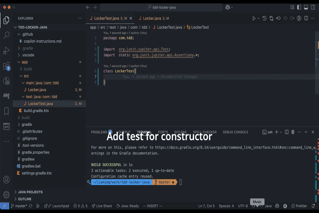Open new terminal launch profile dropdown

(x=281, y=132)
